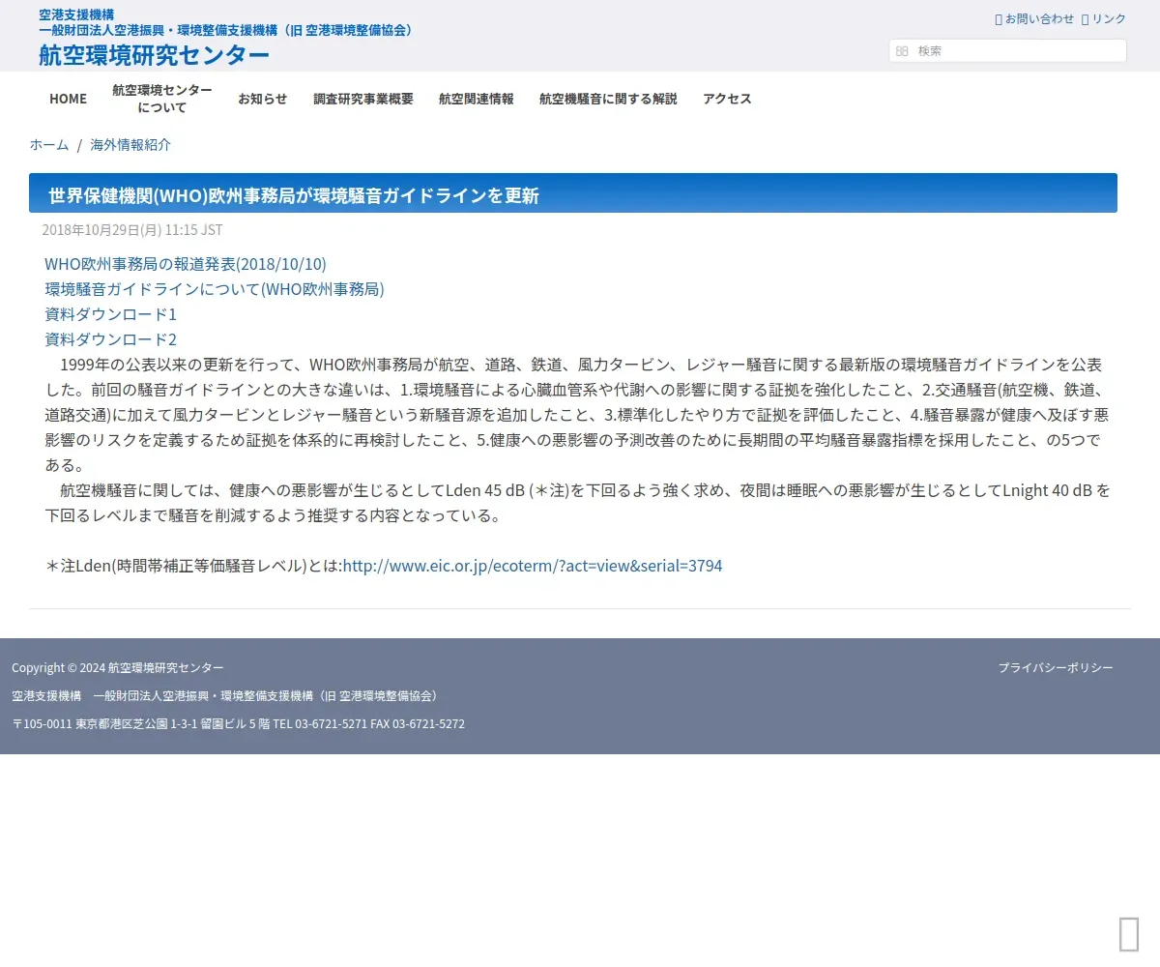Open 航空関連情報 menu

click(x=477, y=99)
